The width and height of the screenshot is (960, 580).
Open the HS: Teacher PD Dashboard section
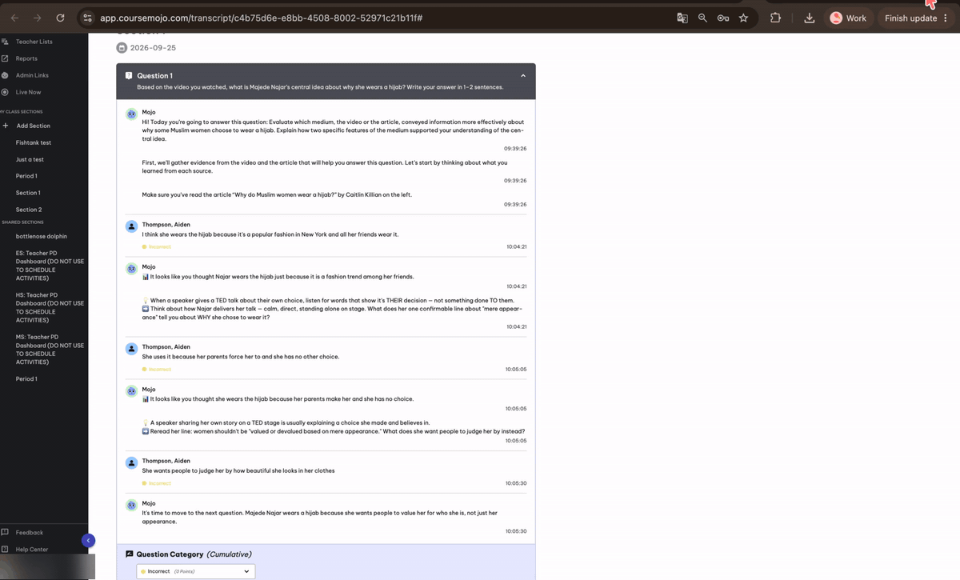(x=50, y=308)
